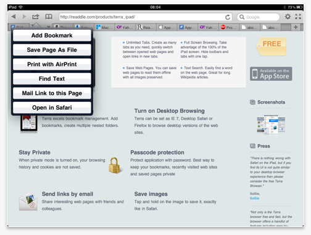The width and height of the screenshot is (311, 235).
Task: Click the Turn on Desktop Browsing heading
Action: (x=170, y=111)
